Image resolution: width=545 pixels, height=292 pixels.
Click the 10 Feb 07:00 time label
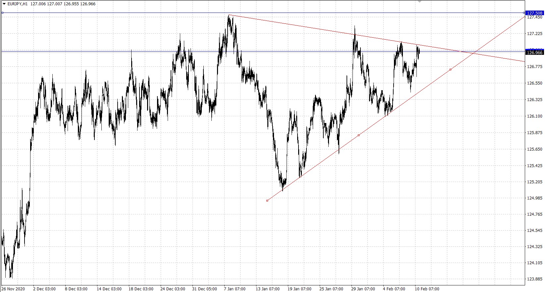point(427,289)
